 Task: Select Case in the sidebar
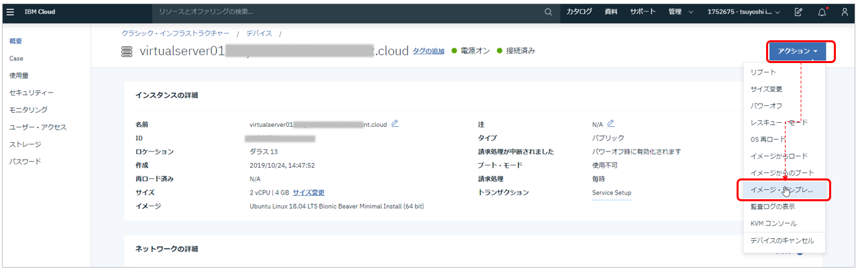(16, 58)
